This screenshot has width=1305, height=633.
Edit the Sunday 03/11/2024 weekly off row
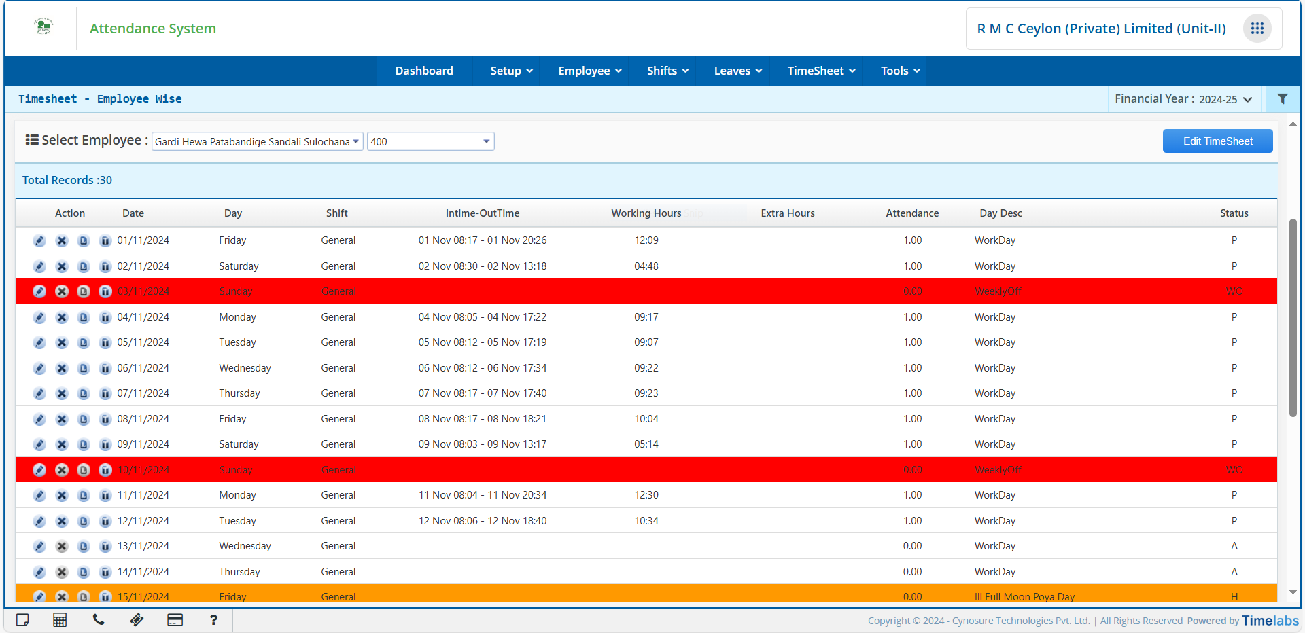click(x=39, y=291)
